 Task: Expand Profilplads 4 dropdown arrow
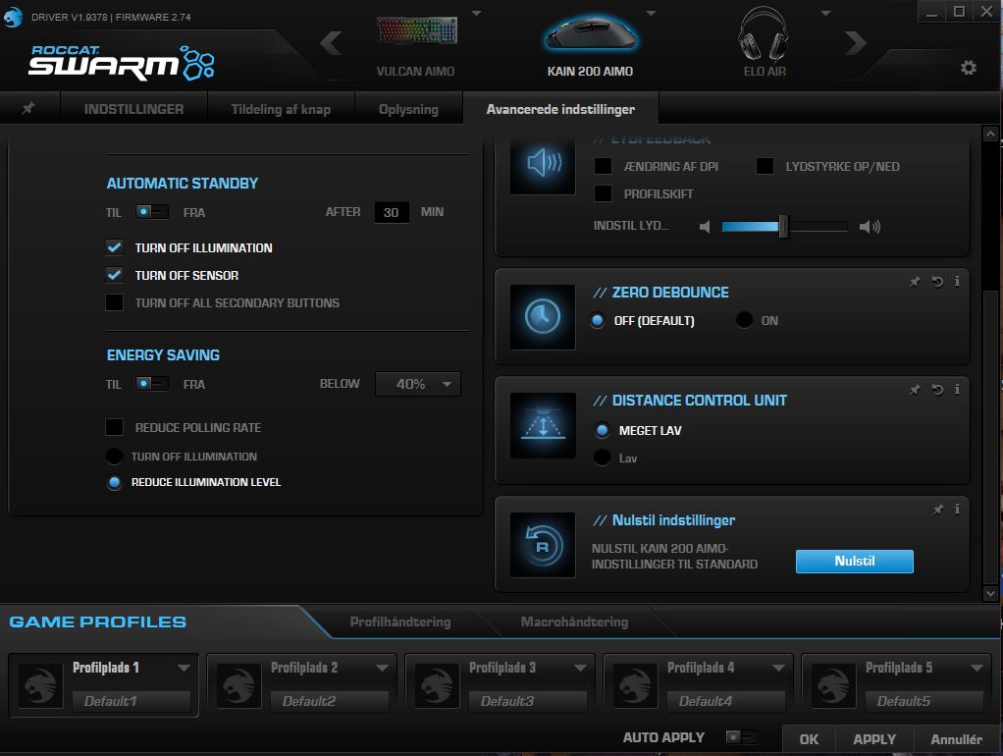click(x=778, y=668)
